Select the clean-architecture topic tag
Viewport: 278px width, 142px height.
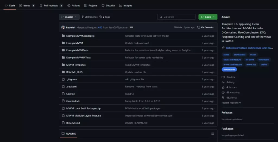(x=232, y=60)
